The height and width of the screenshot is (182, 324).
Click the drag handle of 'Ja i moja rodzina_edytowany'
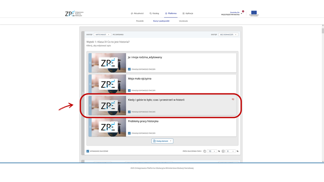pyautogui.click(x=90, y=63)
